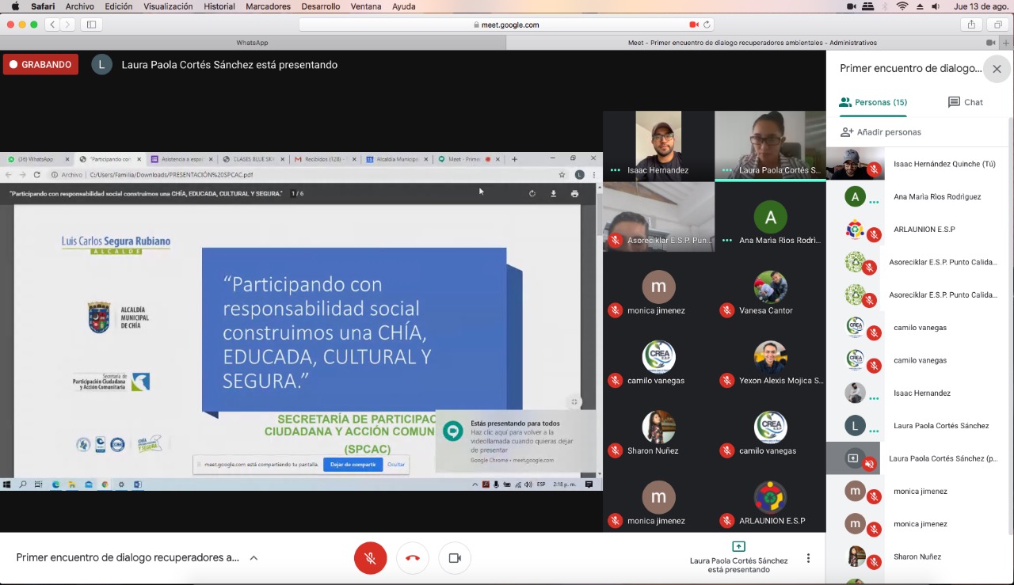Click Laura Paola Cortés Sánchez avatar L in list

(x=855, y=426)
